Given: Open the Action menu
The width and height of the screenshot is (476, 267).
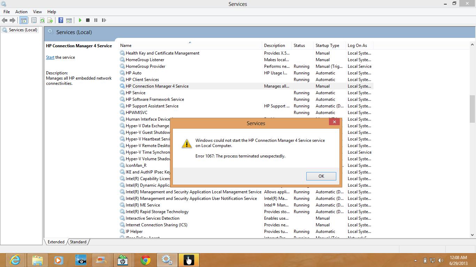Looking at the screenshot, I should (21, 11).
